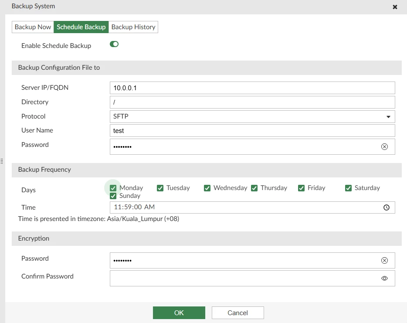Viewport: 407px width, 323px height.
Task: Toggle the Saturday checkbox
Action: tap(348, 188)
